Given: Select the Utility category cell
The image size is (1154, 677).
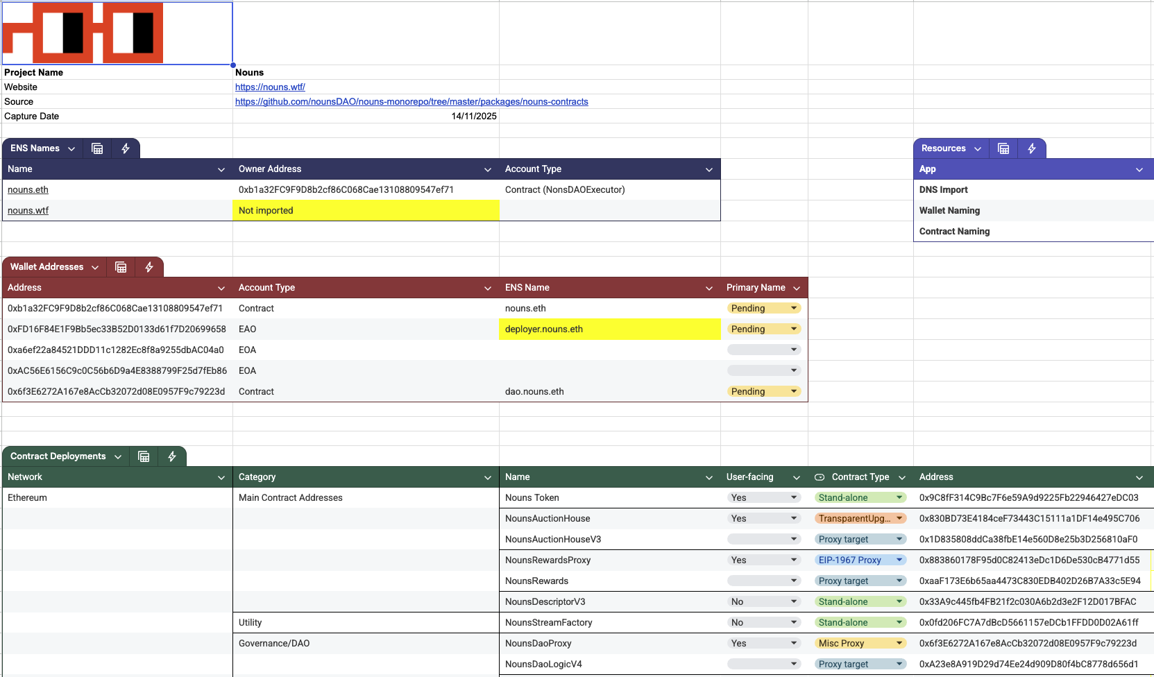Looking at the screenshot, I should [x=366, y=623].
